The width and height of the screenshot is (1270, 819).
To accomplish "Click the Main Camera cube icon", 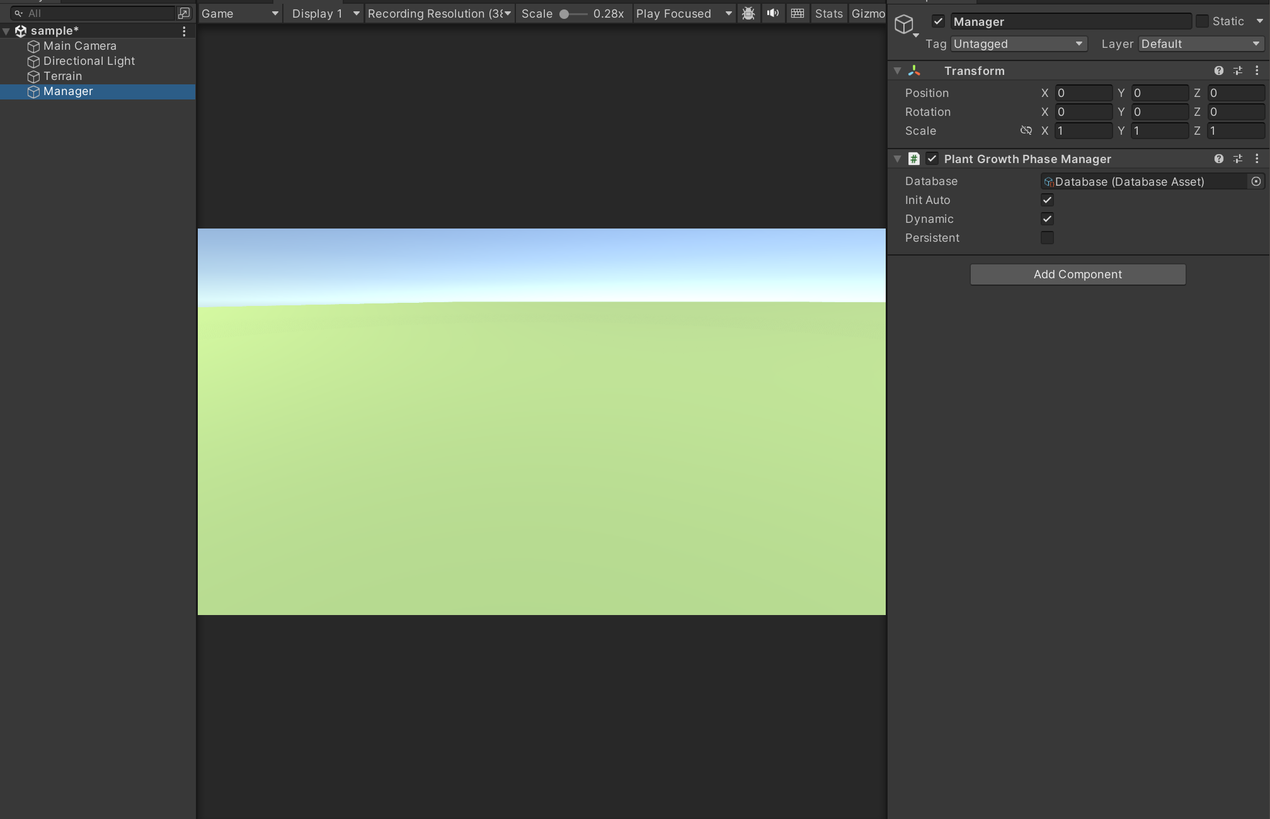I will (34, 46).
